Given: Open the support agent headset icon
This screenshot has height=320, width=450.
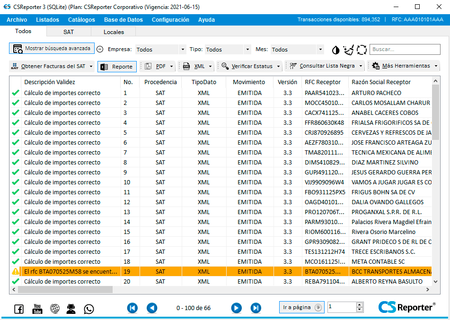Looking at the screenshot, I should [71, 309].
